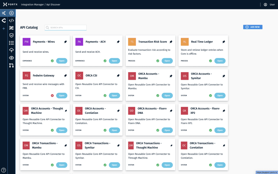Focus the Search APIs input field

pos(66,27)
